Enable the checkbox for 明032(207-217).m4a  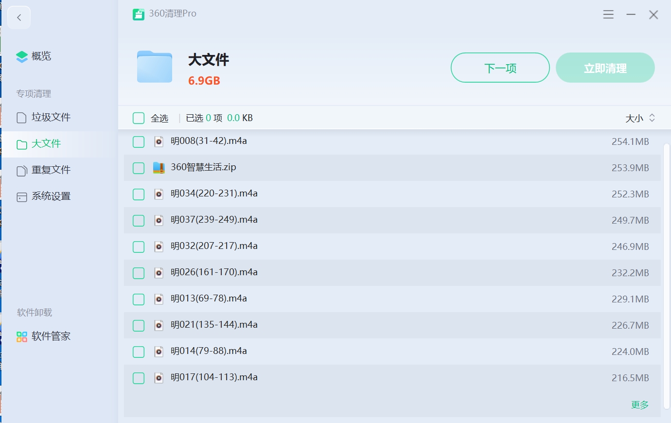139,247
